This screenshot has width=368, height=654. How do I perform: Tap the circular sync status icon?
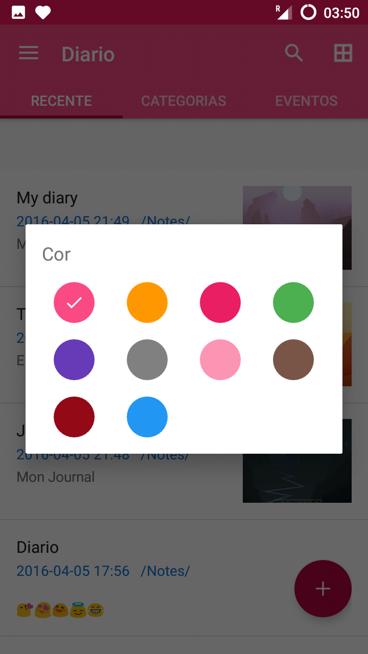(x=308, y=12)
